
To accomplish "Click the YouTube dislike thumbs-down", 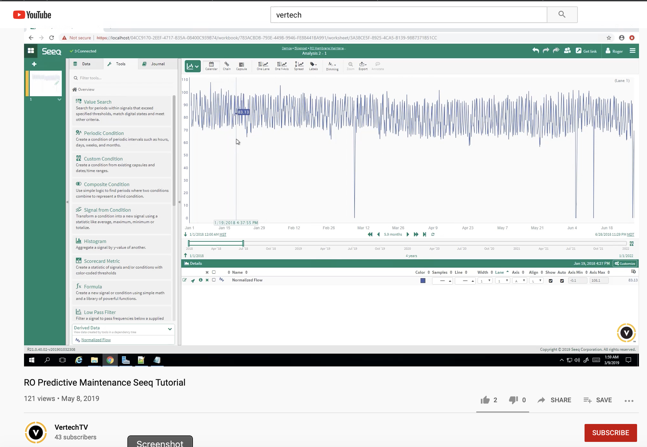I will [x=513, y=400].
